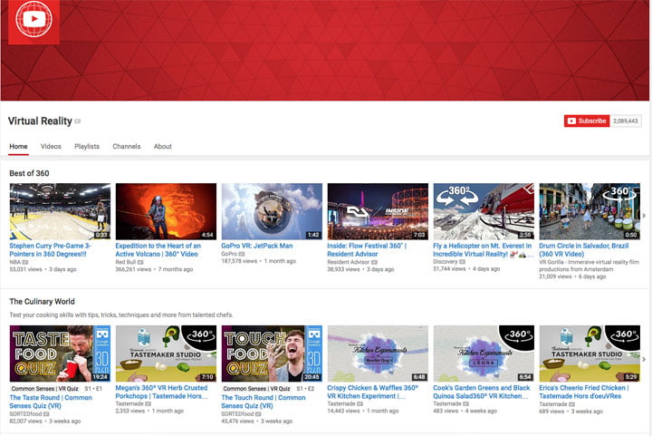
Task: Click Common Senses | VR Quiz S1 • E1 label
Action: 56,389
